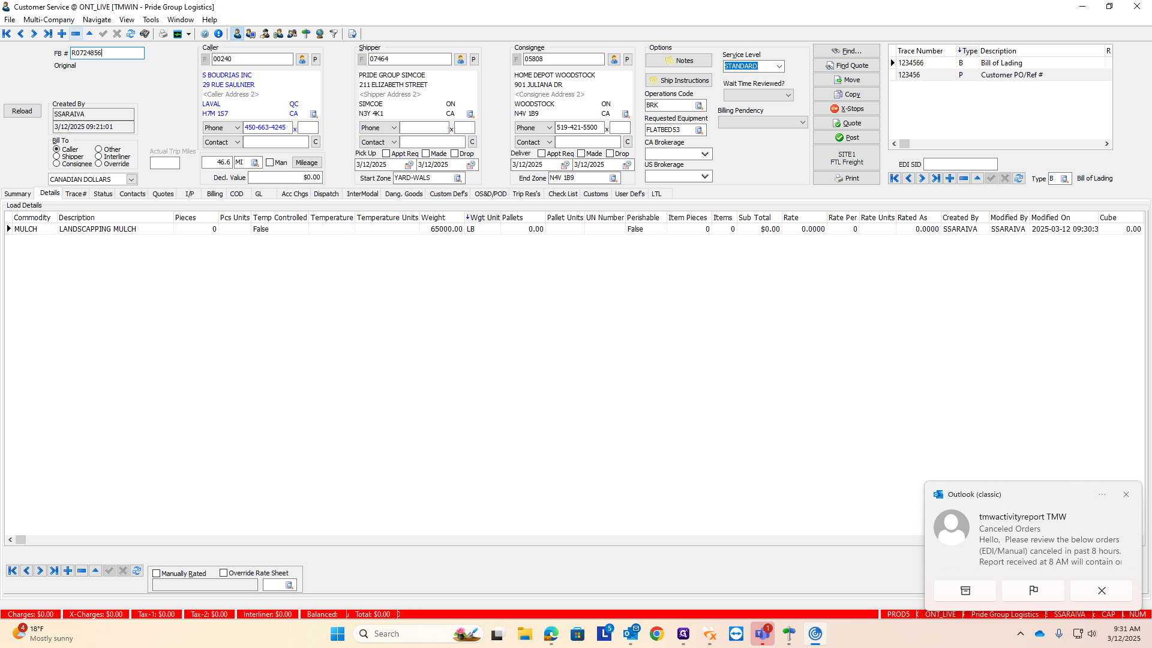Open the Multi-Company menu
Screen dimensions: 1152x648
(x=49, y=20)
